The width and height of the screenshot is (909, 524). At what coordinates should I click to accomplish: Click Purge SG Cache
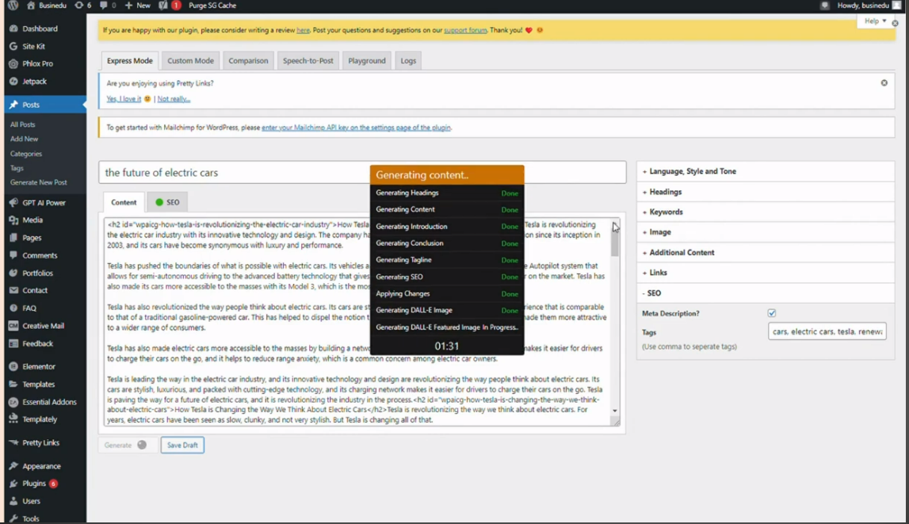[212, 6]
